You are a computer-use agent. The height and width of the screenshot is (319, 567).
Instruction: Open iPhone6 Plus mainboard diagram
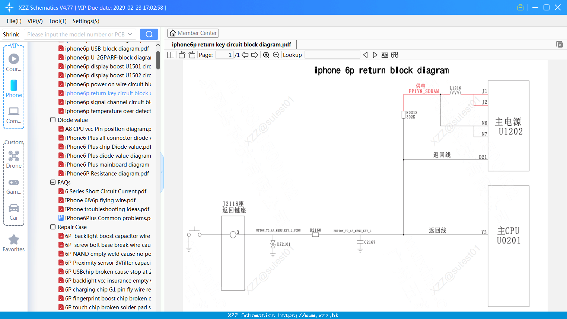click(104, 165)
